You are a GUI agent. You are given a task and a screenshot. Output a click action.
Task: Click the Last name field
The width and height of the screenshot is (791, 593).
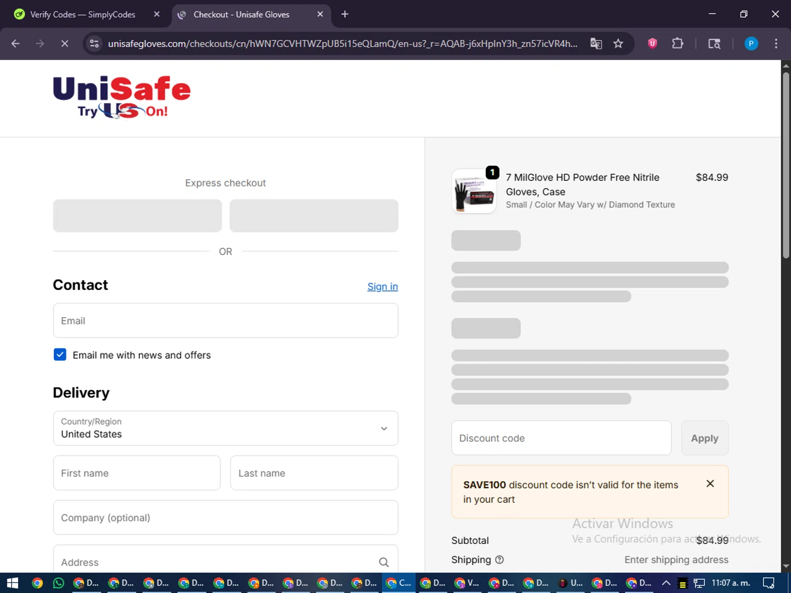[x=314, y=473]
